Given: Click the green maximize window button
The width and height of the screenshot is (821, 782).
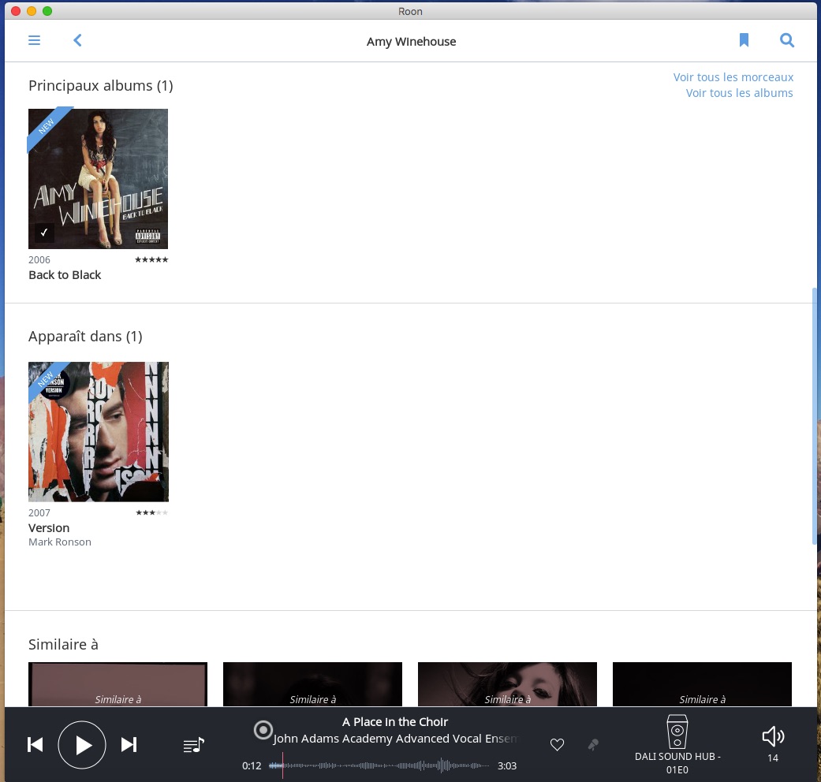Looking at the screenshot, I should click(x=47, y=11).
